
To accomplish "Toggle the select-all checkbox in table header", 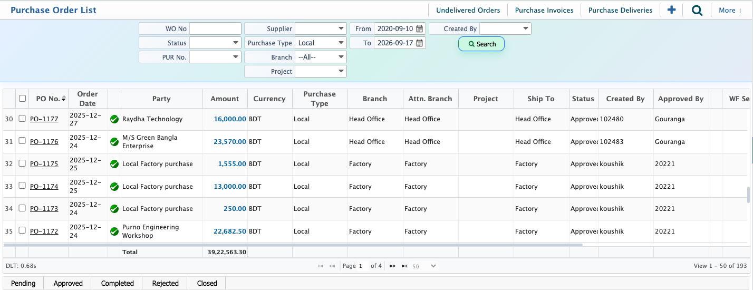I will (22, 98).
